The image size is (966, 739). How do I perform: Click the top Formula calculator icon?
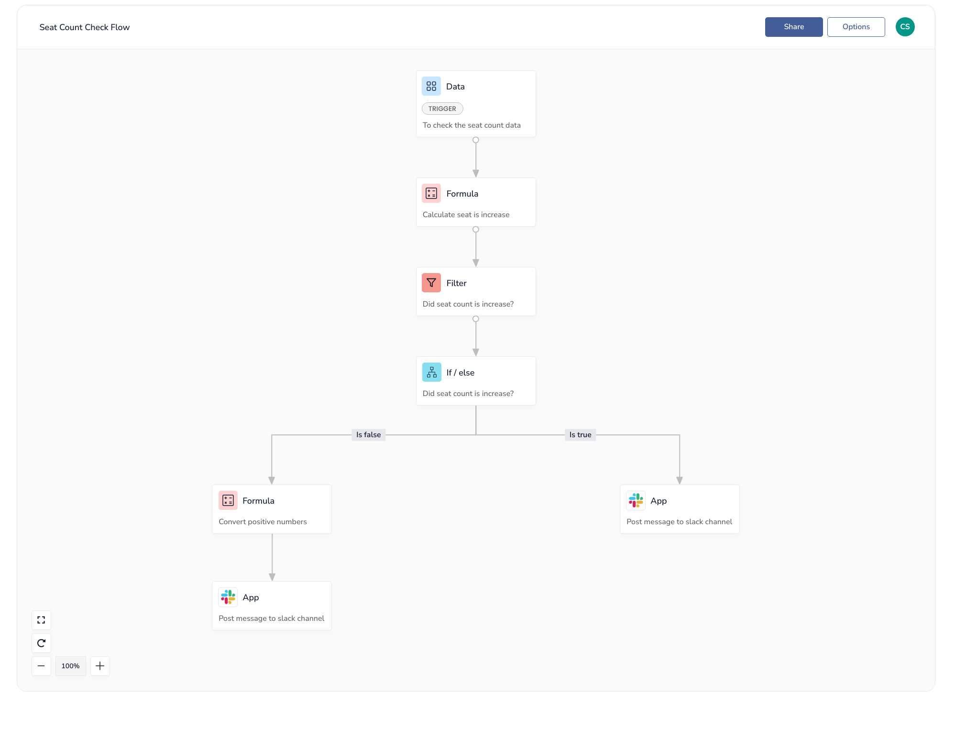[x=431, y=193]
